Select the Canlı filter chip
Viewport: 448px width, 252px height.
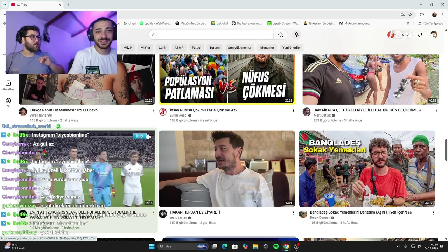162,48
